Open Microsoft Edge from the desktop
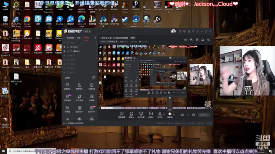This screenshot has height=154, width=275. click(81, 21)
